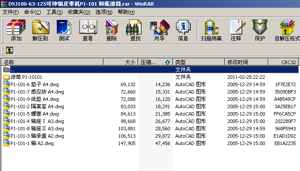
Task: Select file name P1-101-8 轴座II A3.dwg
Action: [37, 129]
